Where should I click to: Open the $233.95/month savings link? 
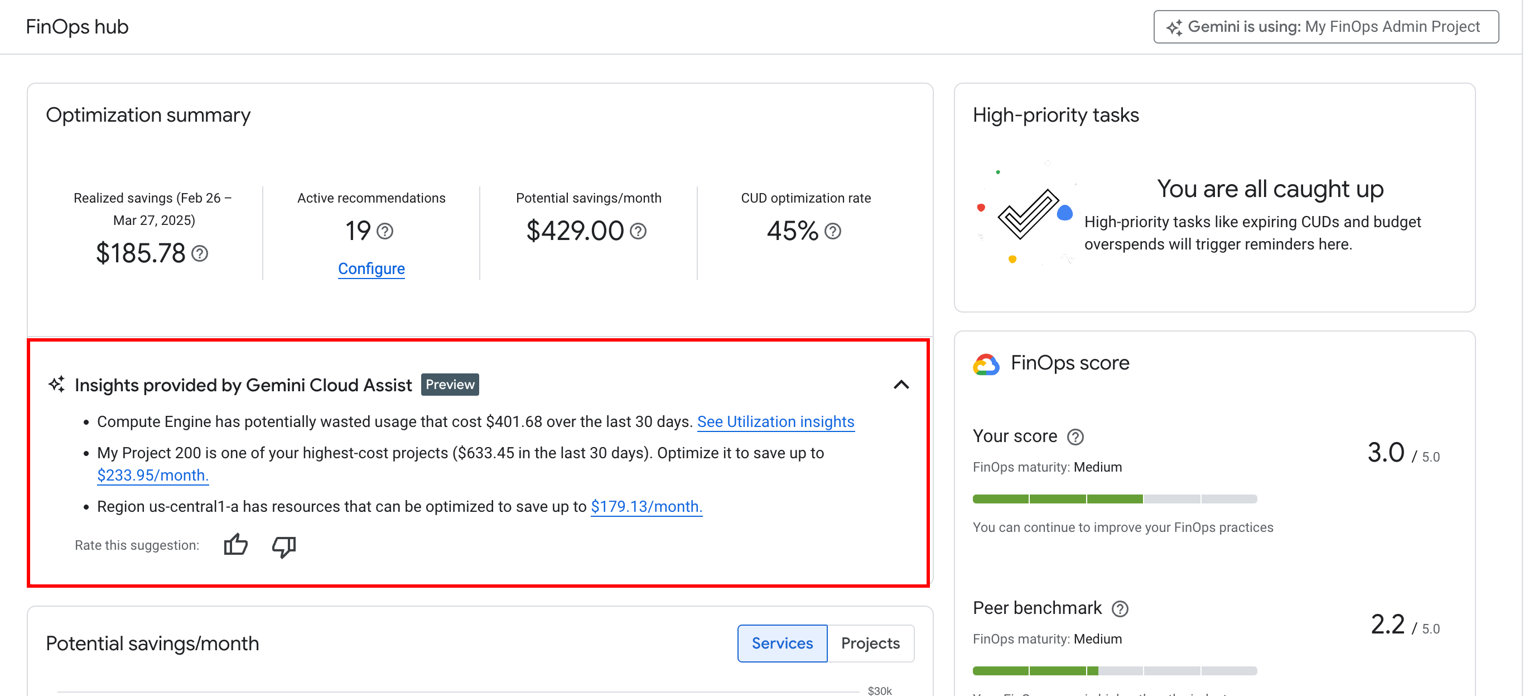[x=153, y=474]
